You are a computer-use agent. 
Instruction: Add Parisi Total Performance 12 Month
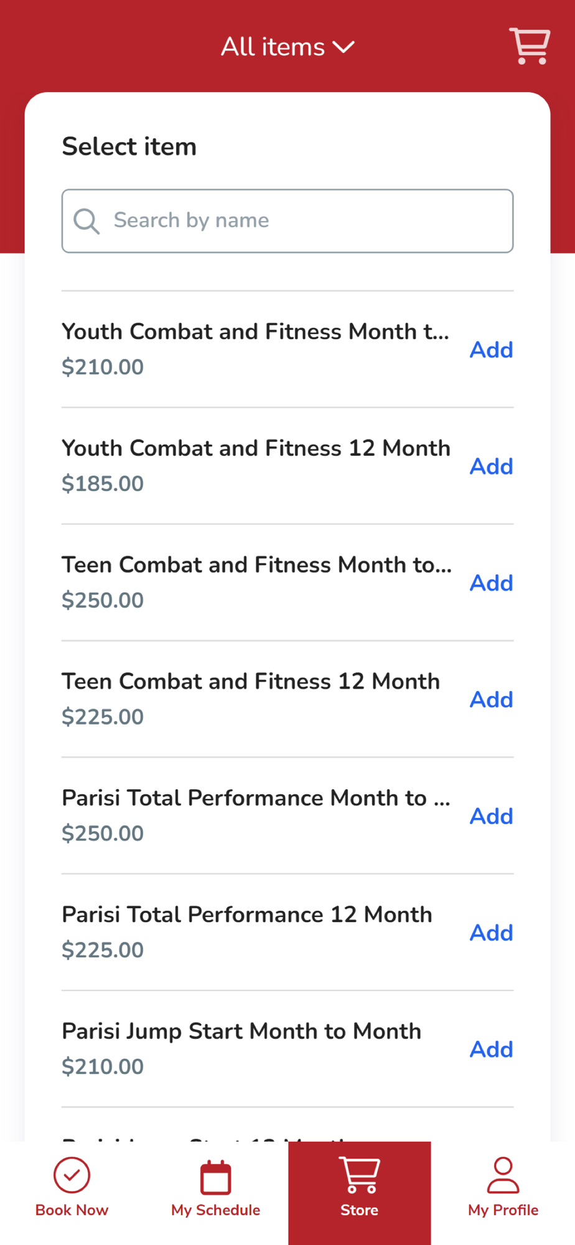tap(491, 933)
